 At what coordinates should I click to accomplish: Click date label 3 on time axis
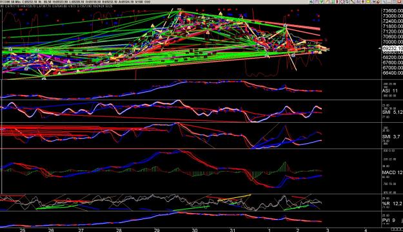pyautogui.click(x=328, y=230)
